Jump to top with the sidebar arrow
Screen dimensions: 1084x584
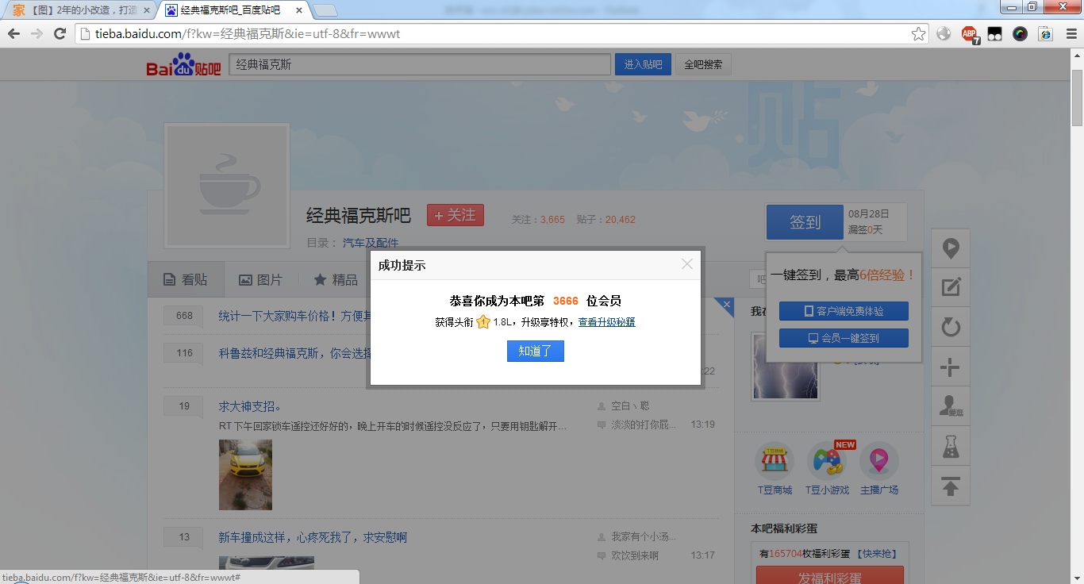tap(951, 486)
